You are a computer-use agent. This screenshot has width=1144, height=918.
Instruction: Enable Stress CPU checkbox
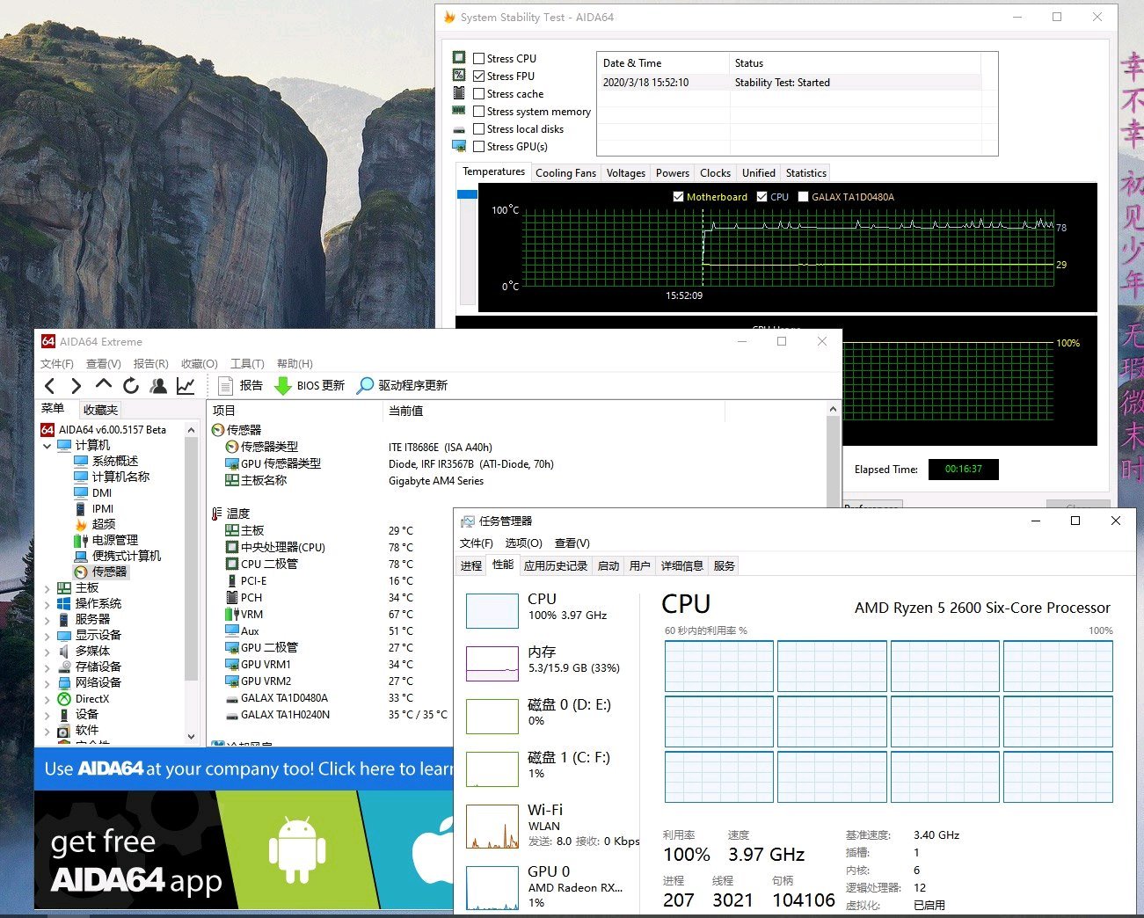point(479,59)
